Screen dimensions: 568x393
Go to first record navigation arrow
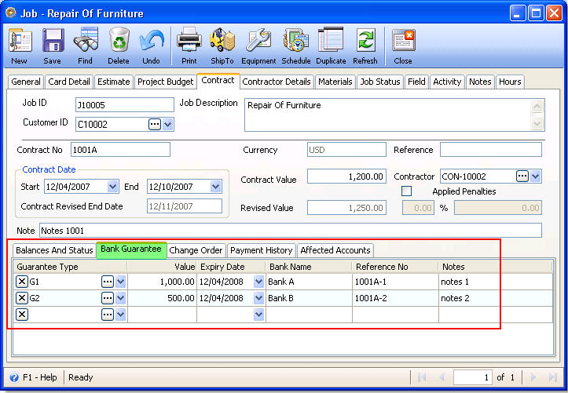pyautogui.click(x=422, y=377)
